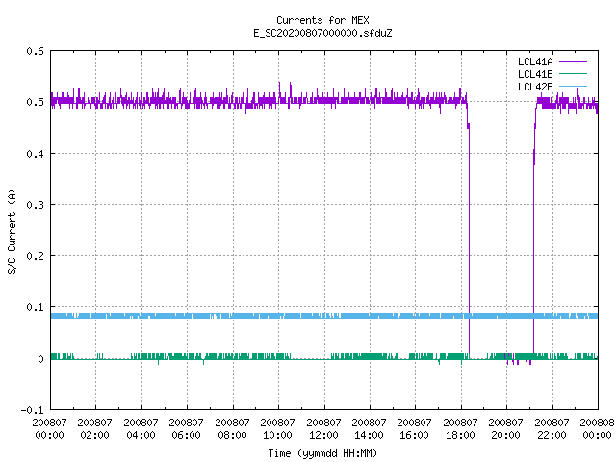The width and height of the screenshot is (616, 462).
Task: Click the 0.2 y-axis tick label
Action: [x=35, y=256]
